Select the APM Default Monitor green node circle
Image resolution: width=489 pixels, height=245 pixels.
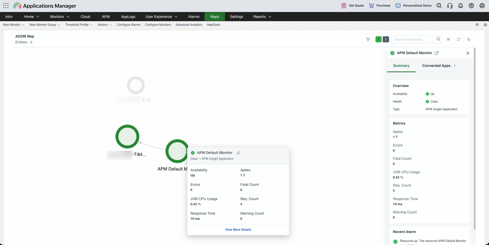click(177, 151)
